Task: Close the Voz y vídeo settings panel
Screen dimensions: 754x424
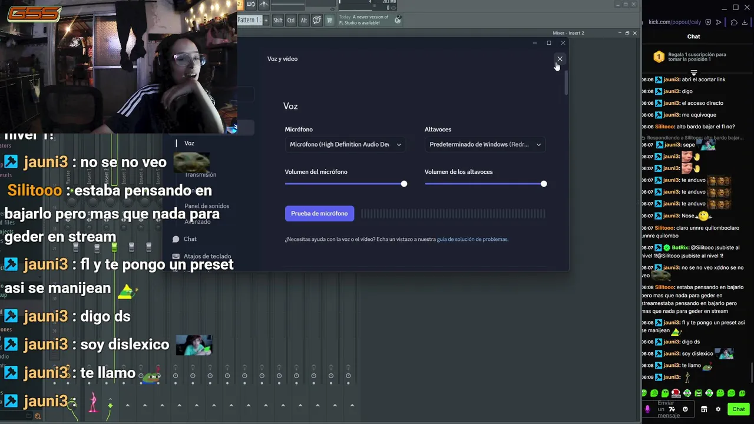Action: coord(560,59)
